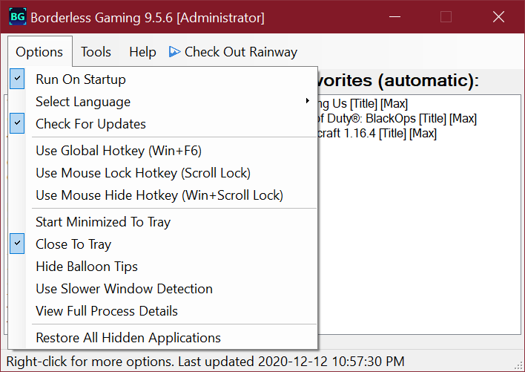Enable Use Mouse Lock Hotkey (Scroll Lock)
Screen dimensions: 525x372
pyautogui.click(x=142, y=173)
